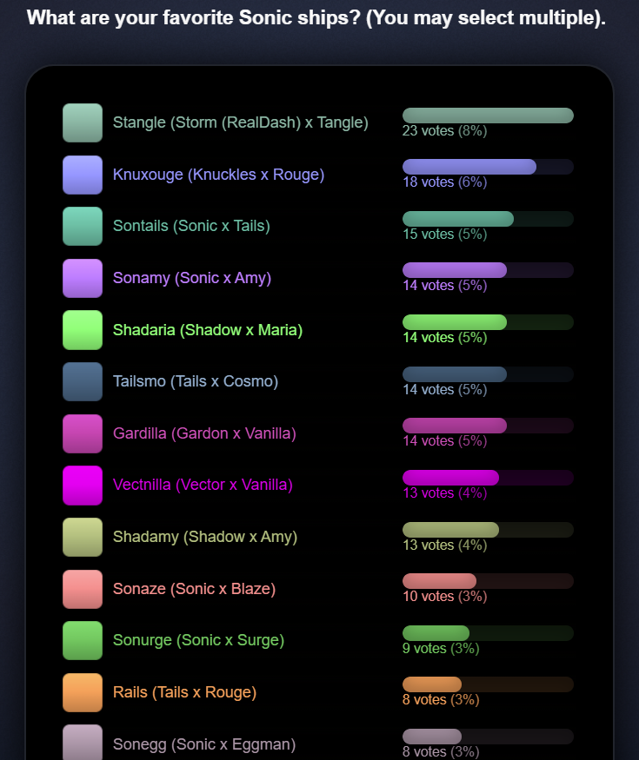The width and height of the screenshot is (639, 760).
Task: Select the 'Sontails (Sonic x Tails)' label
Action: click(191, 226)
